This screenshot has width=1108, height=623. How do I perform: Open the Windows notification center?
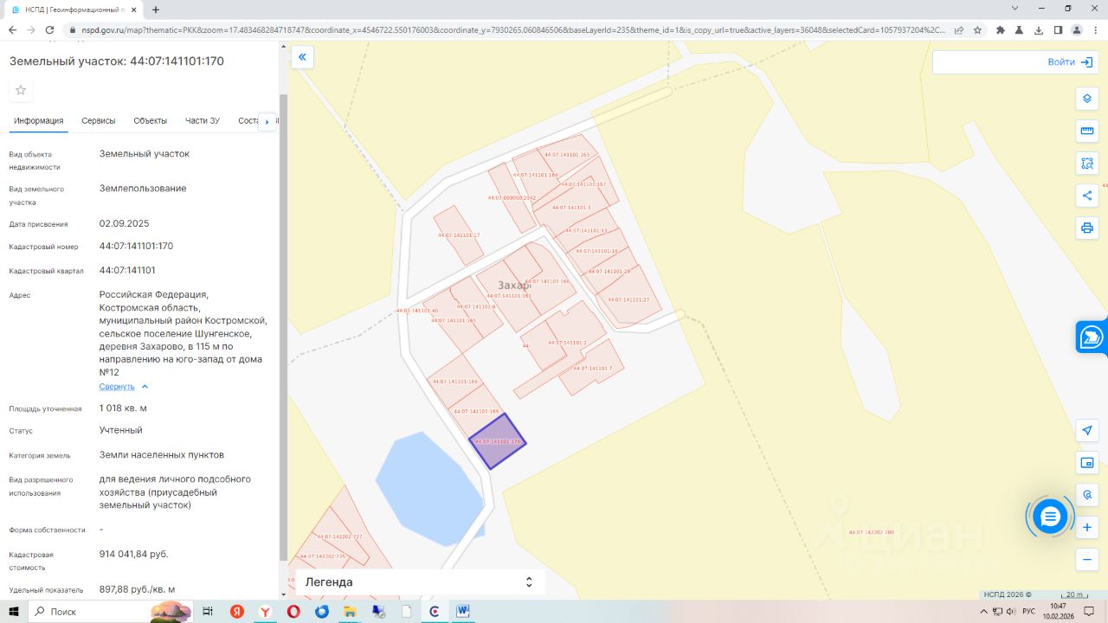(1090, 612)
